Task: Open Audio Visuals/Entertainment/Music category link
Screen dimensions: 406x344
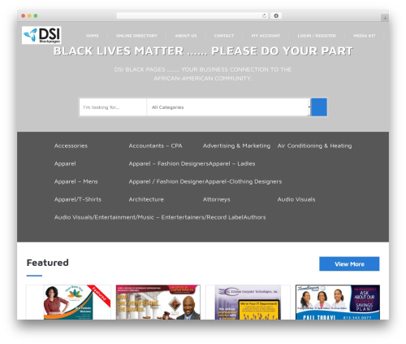Action: (149, 217)
